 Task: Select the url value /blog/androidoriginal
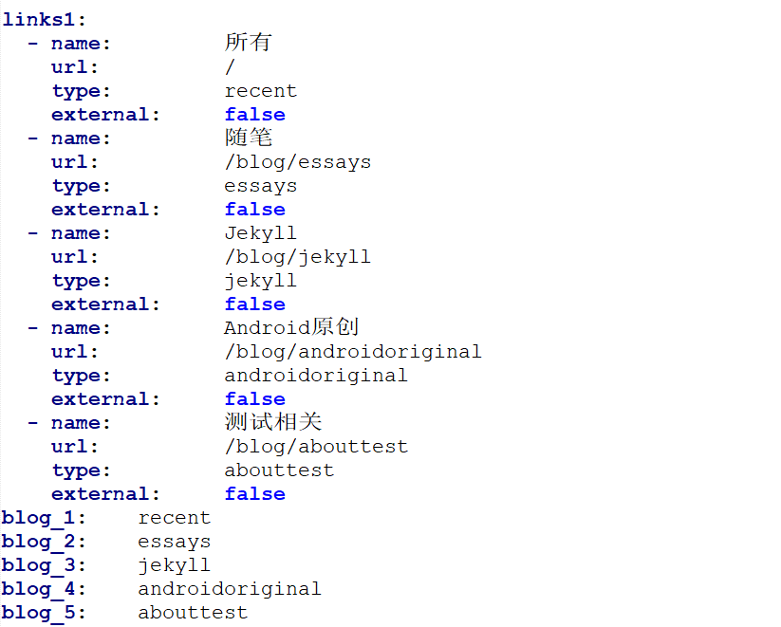tap(353, 352)
